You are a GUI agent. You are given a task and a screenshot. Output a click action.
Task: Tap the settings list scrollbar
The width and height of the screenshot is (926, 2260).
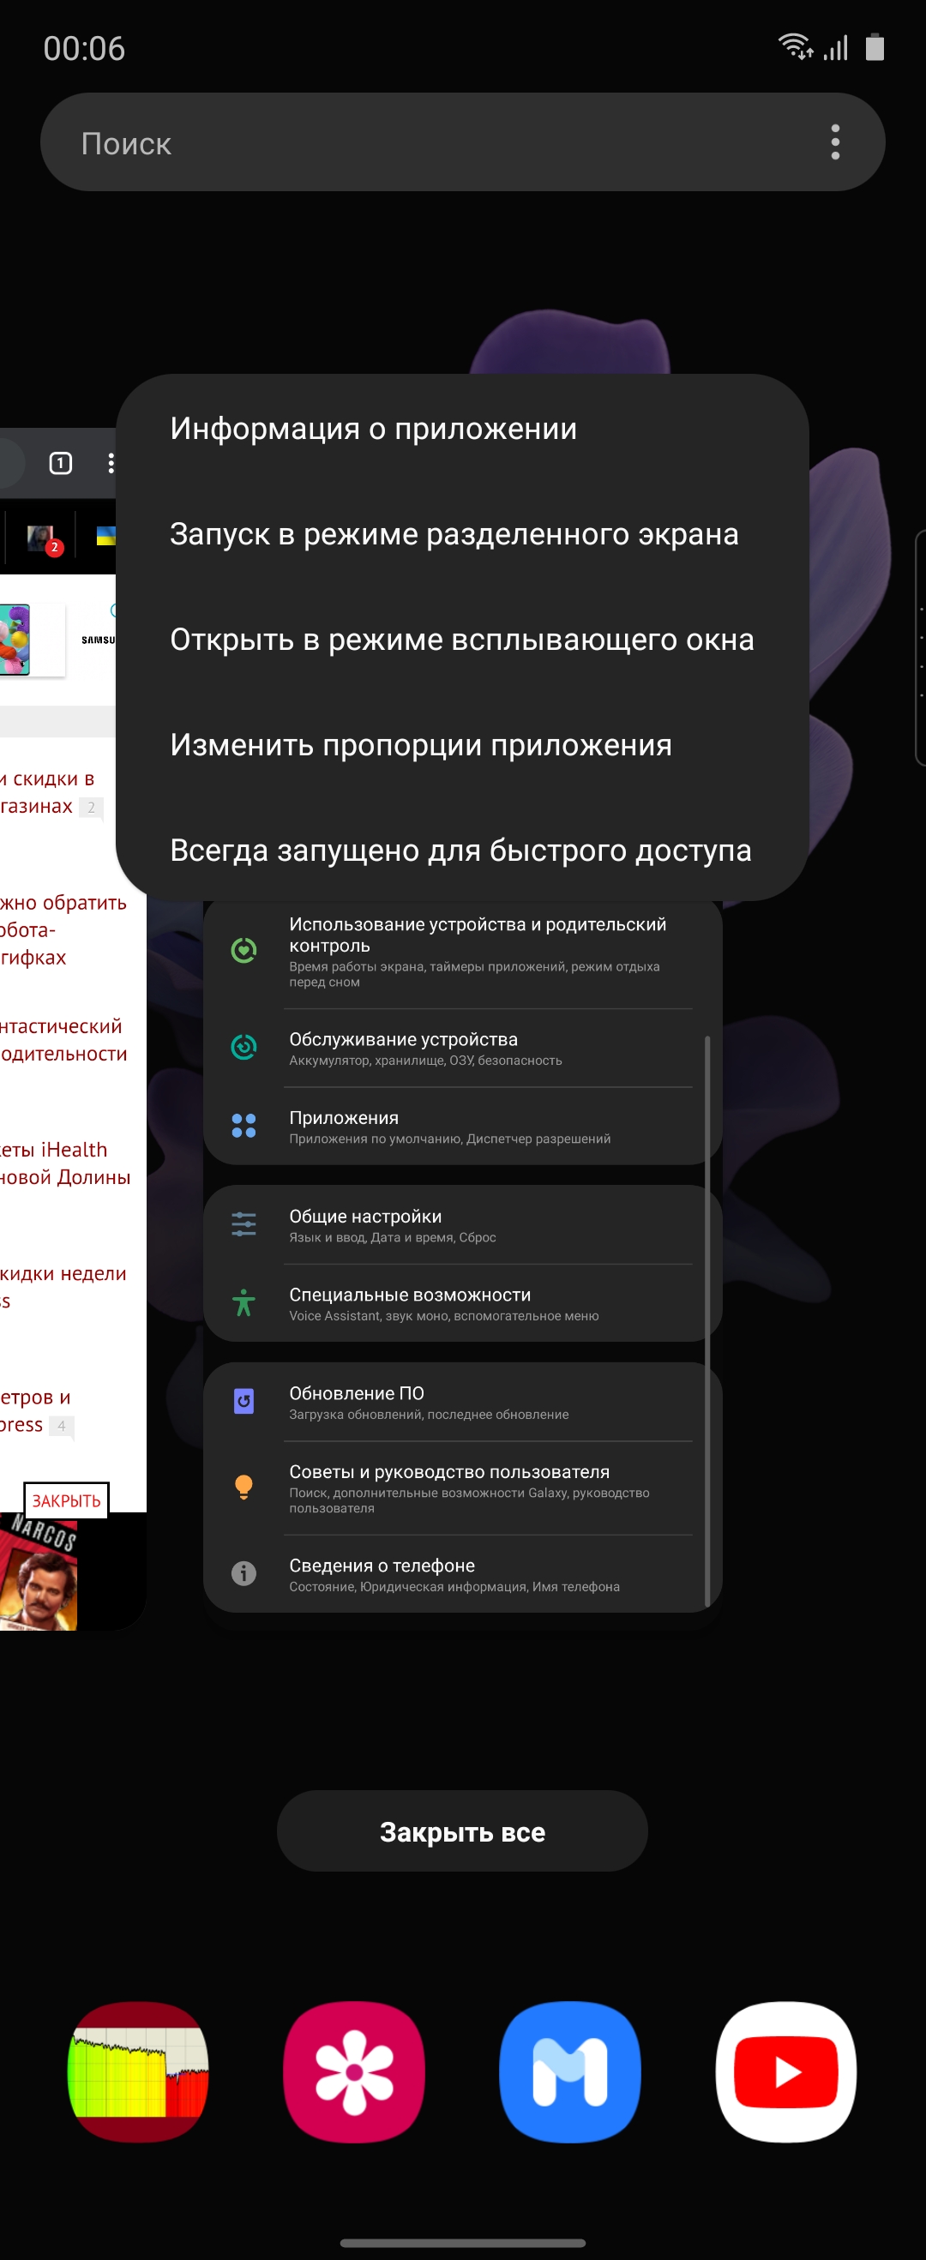[707, 1316]
